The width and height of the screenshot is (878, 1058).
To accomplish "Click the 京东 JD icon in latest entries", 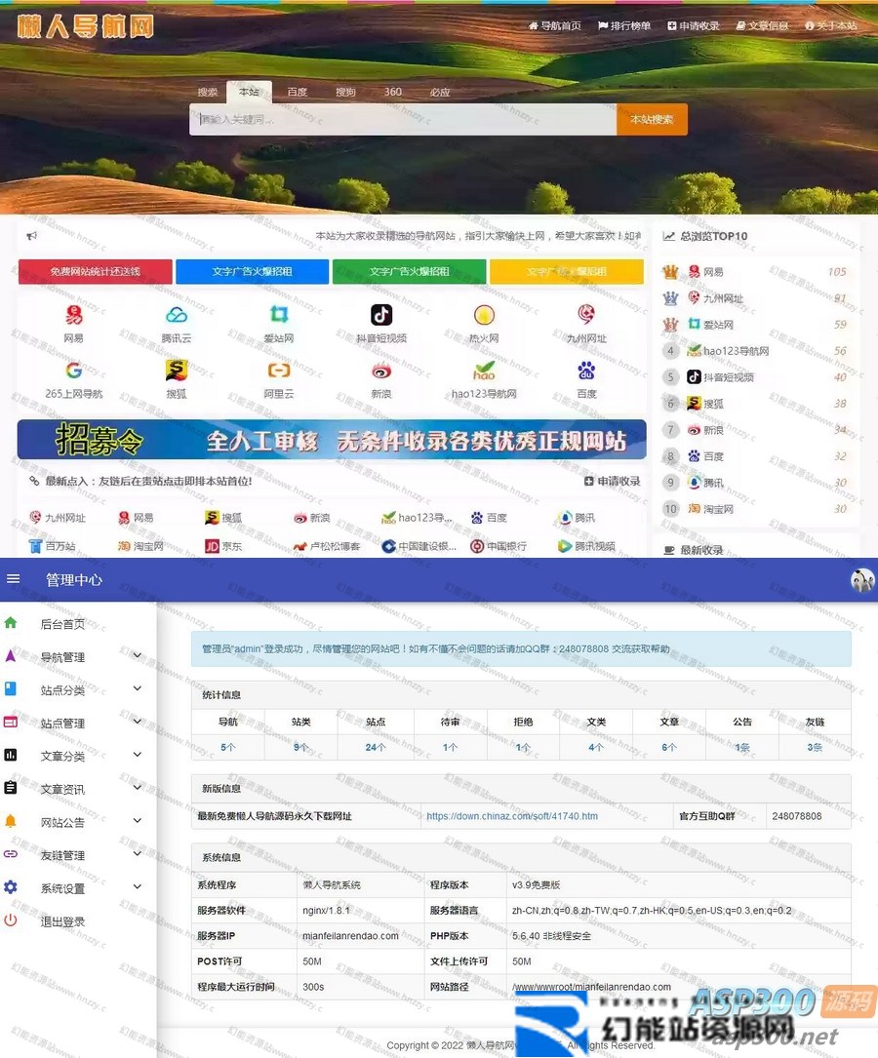I will tap(212, 546).
